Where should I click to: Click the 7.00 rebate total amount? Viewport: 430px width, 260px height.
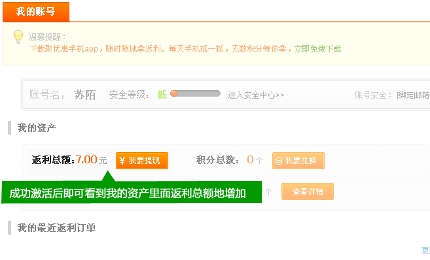[x=86, y=159]
